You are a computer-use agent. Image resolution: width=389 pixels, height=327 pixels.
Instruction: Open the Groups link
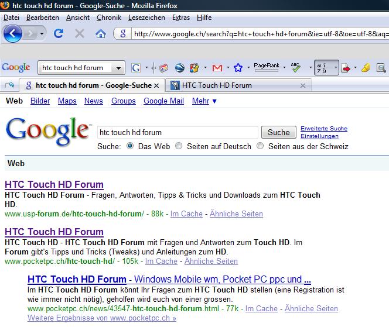pos(124,101)
